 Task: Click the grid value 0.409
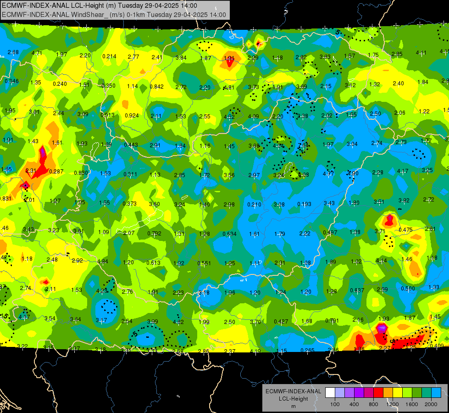pyautogui.click(x=437, y=346)
